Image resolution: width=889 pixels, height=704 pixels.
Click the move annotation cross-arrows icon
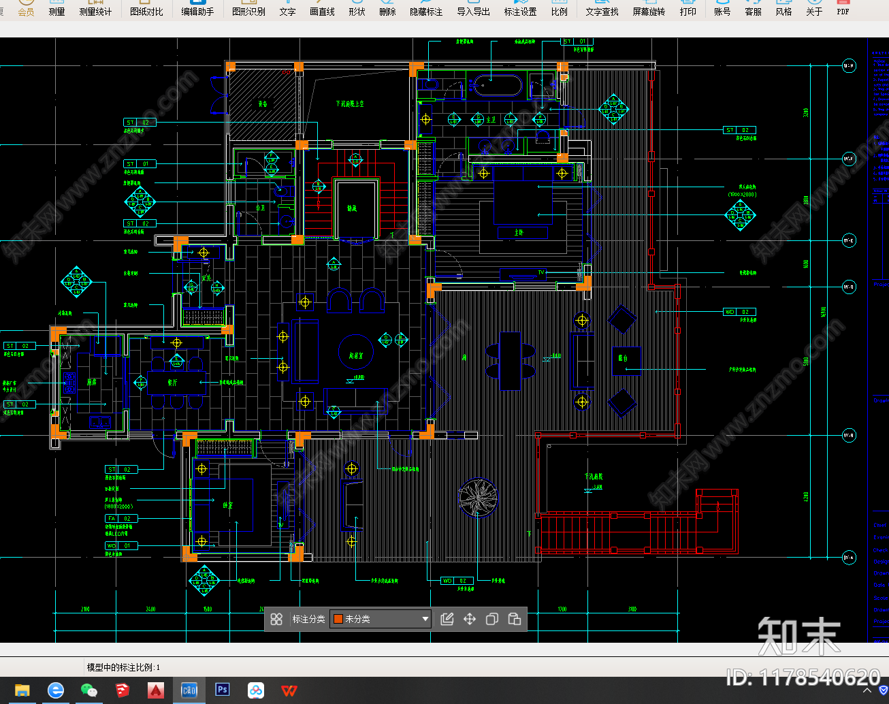[470, 619]
